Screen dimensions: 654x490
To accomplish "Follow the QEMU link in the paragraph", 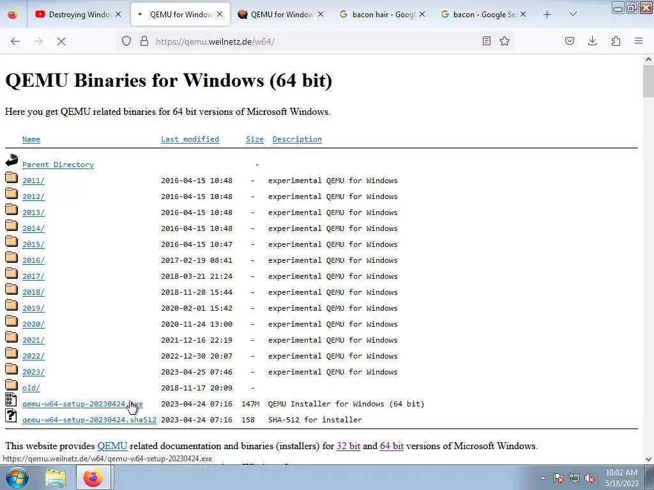I will click(x=112, y=446).
